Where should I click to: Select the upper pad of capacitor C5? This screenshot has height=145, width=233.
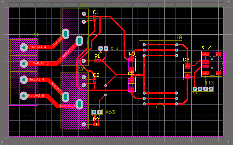(132, 80)
